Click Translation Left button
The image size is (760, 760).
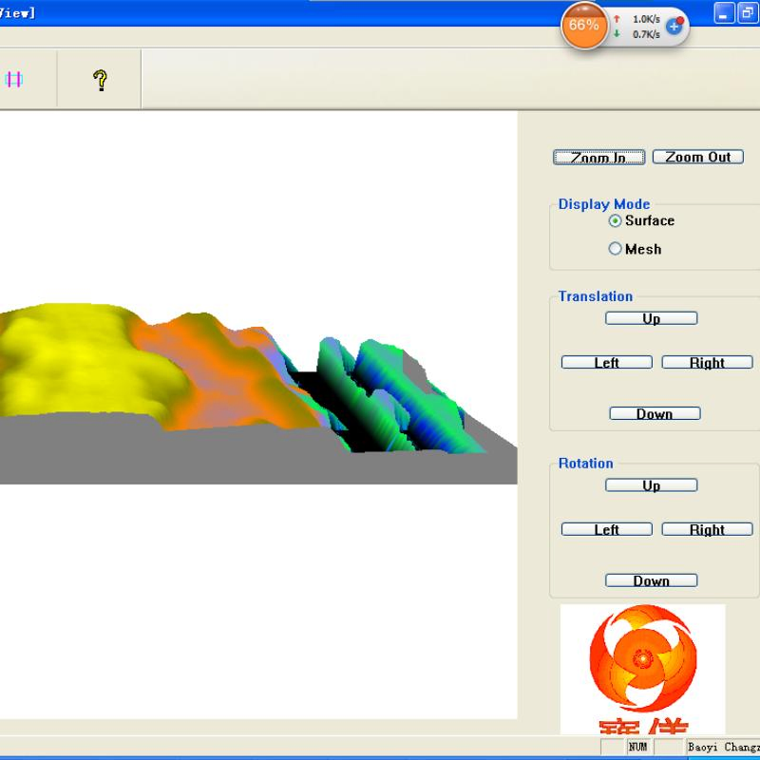[606, 362]
